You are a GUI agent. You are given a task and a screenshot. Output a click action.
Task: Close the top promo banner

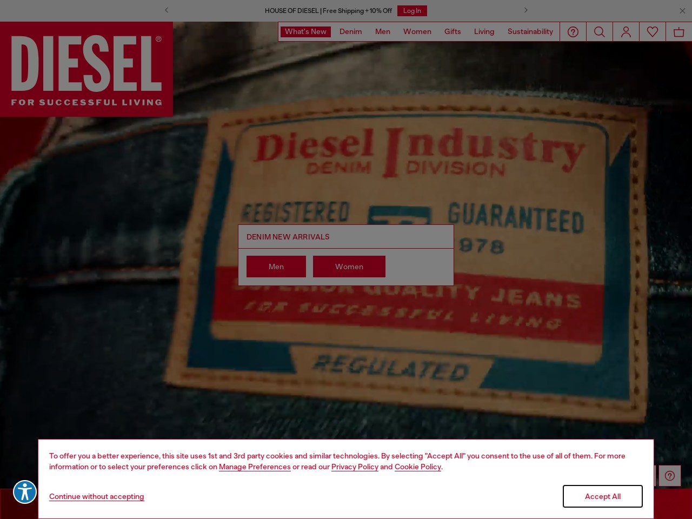[682, 11]
